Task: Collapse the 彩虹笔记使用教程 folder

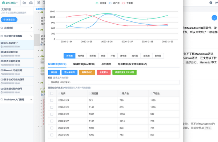Action: coord(17,36)
